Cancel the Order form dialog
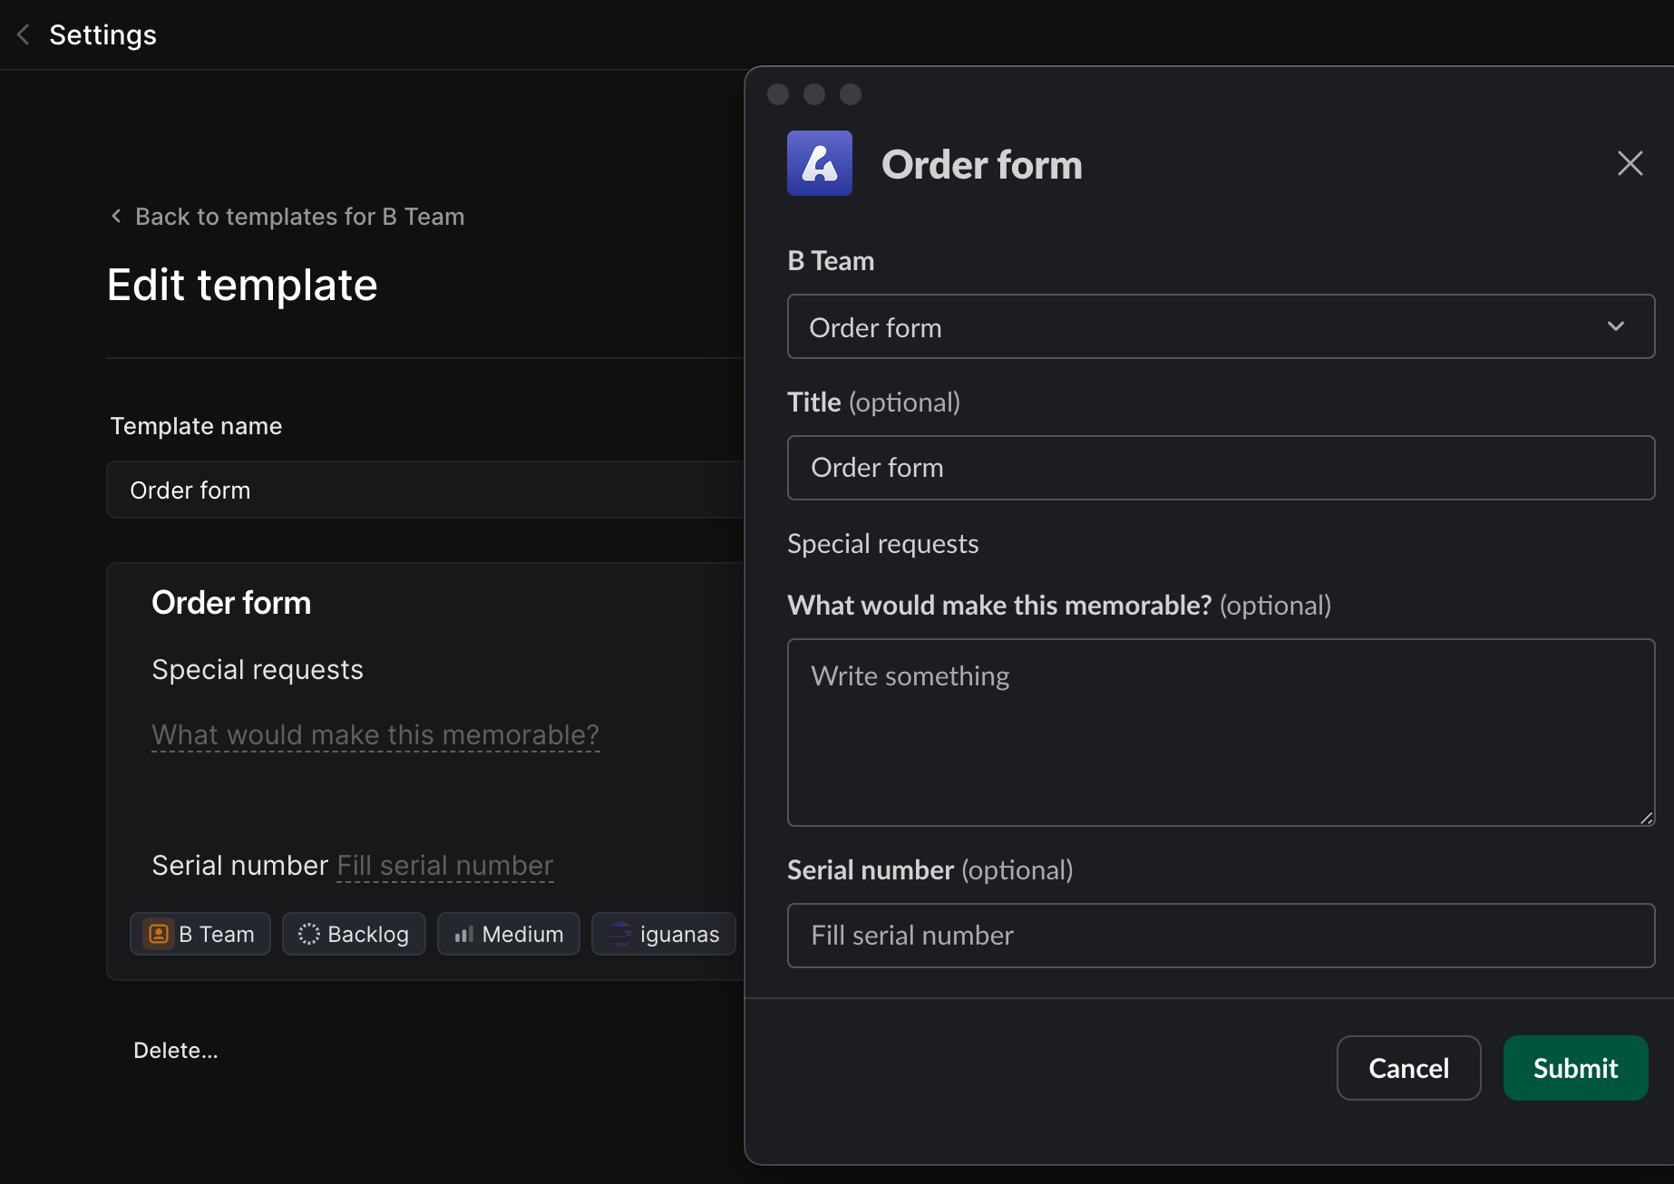 (1408, 1068)
